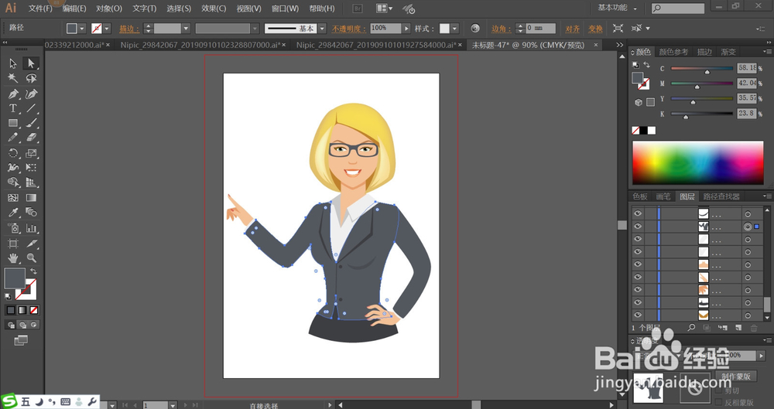
Task: Click the Locate Object magnifier in Layers
Action: [691, 328]
